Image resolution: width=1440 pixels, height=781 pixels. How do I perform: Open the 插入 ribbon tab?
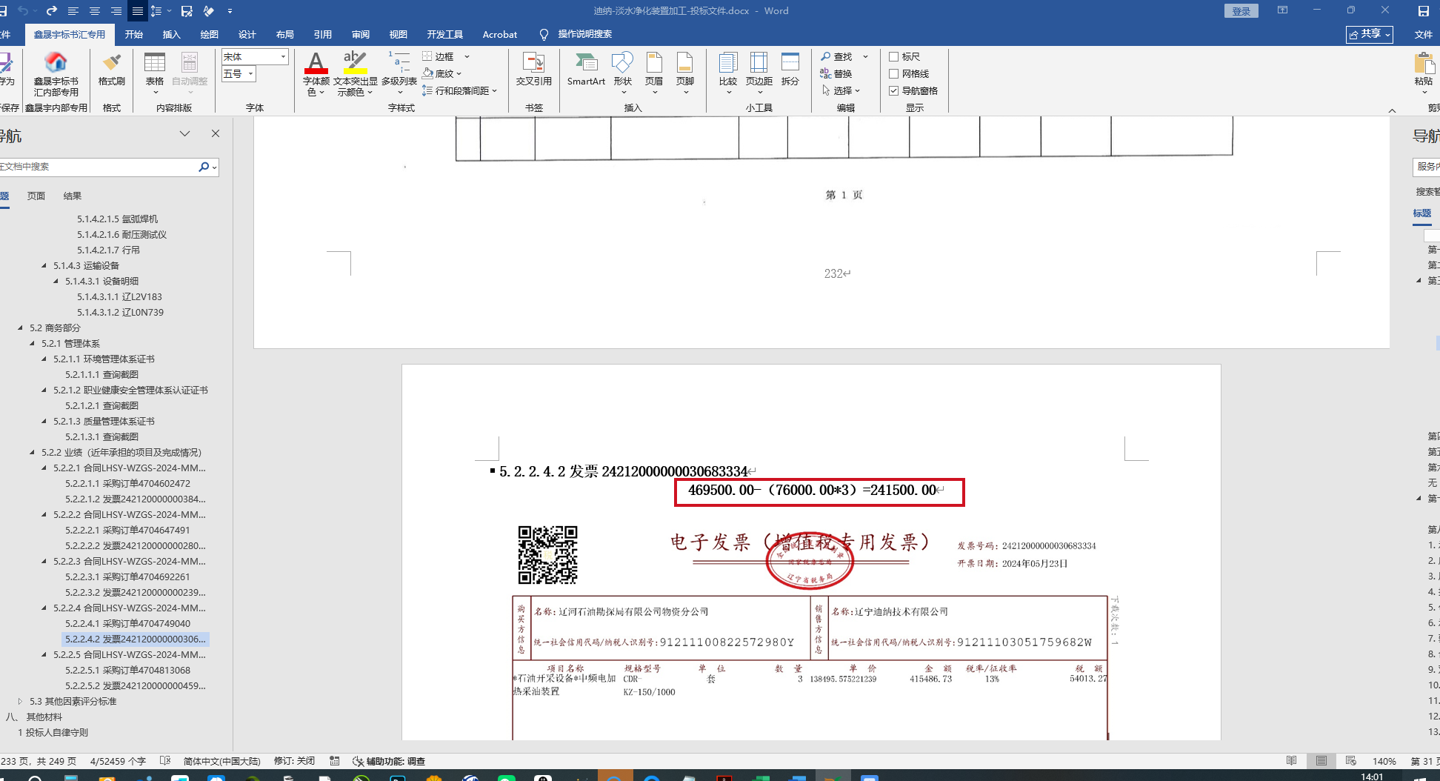coord(172,34)
